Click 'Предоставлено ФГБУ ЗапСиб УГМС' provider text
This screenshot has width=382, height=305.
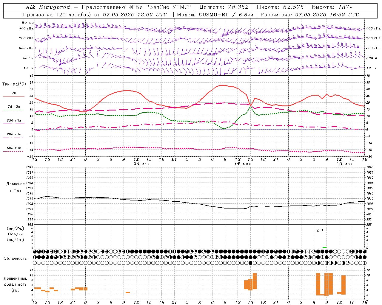pyautogui.click(x=136, y=7)
